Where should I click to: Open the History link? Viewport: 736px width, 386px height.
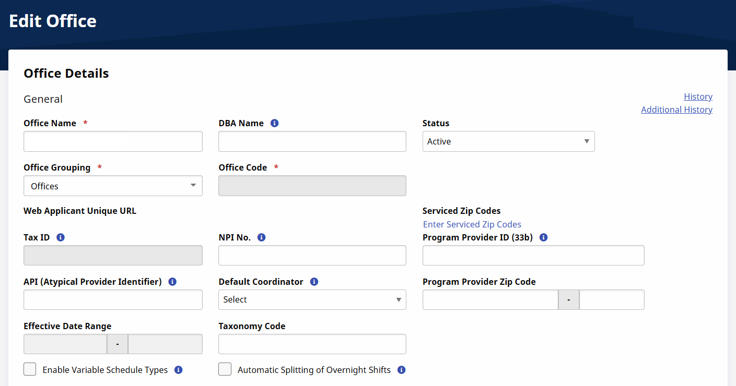click(698, 96)
